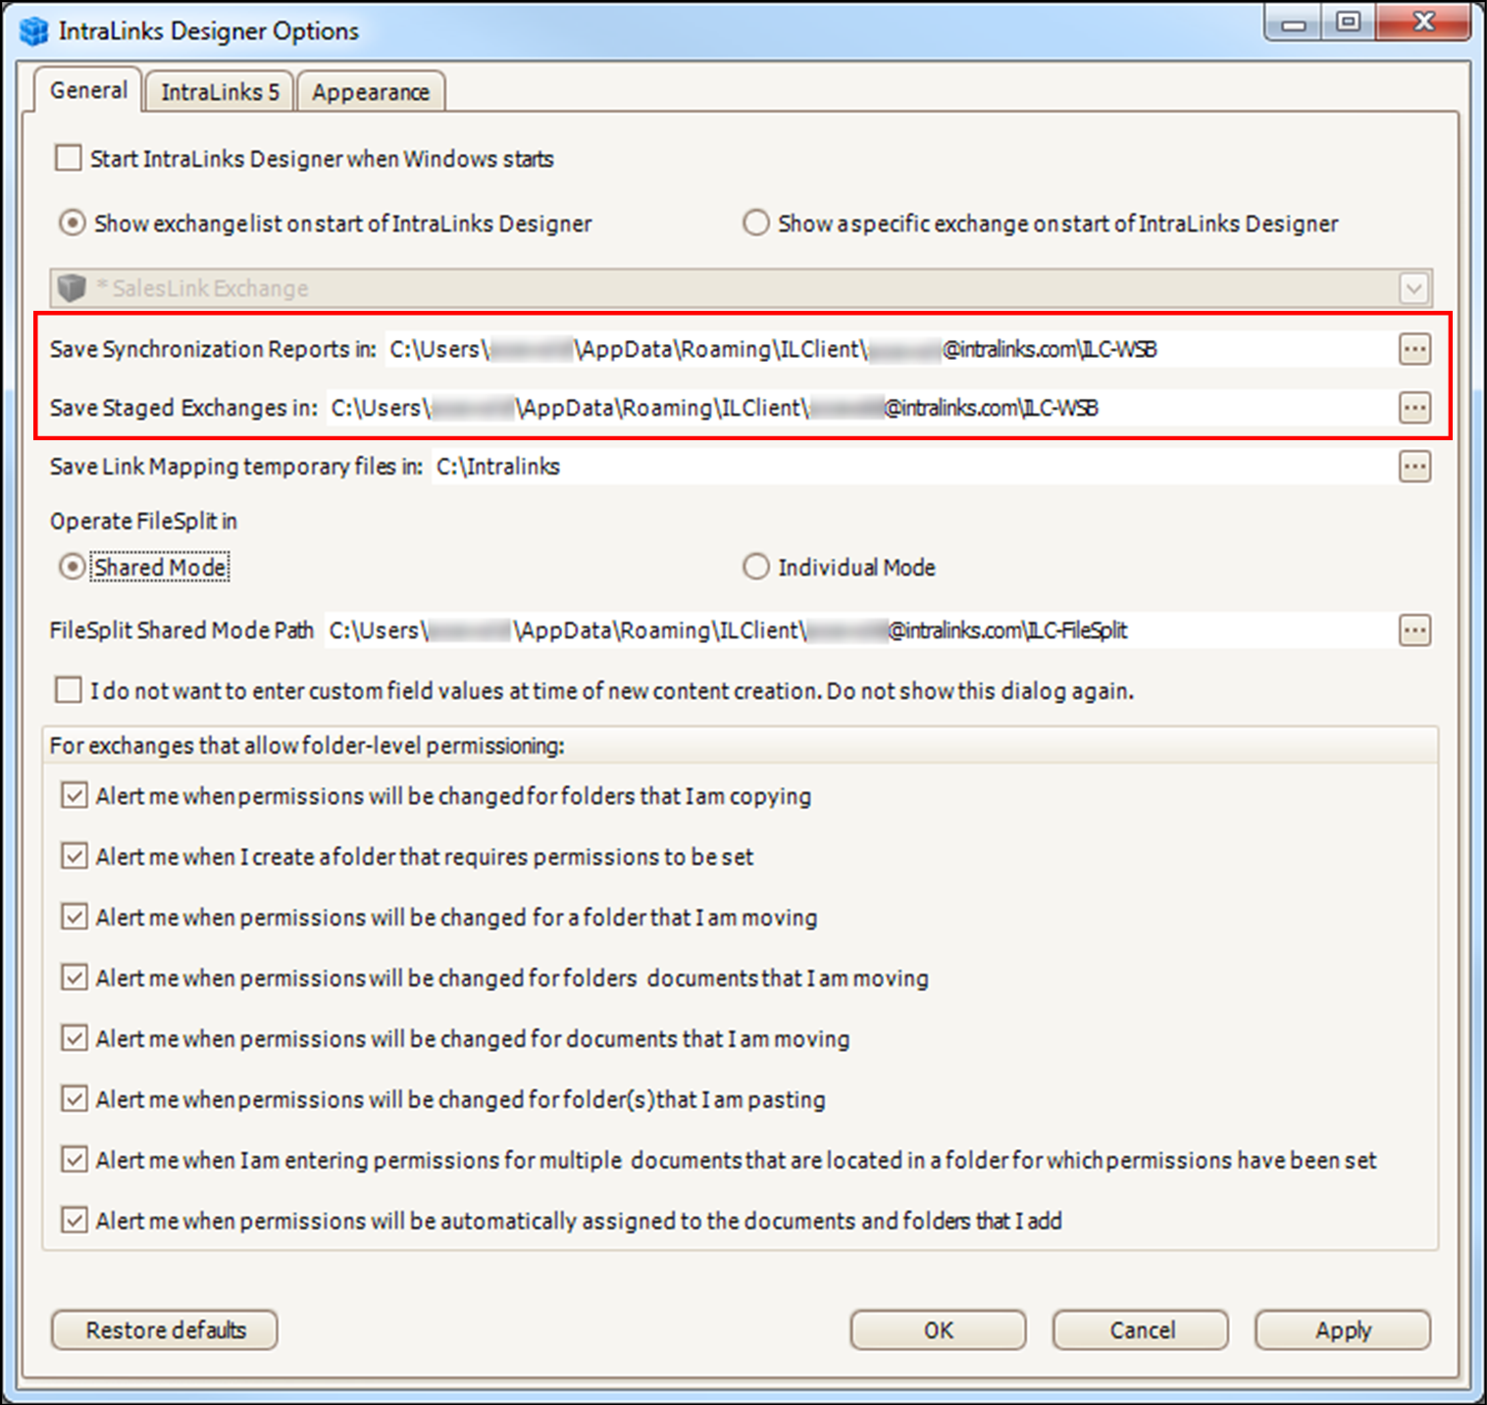Uncheck alert for a folder that I am moving
The image size is (1487, 1405).
click(75, 917)
